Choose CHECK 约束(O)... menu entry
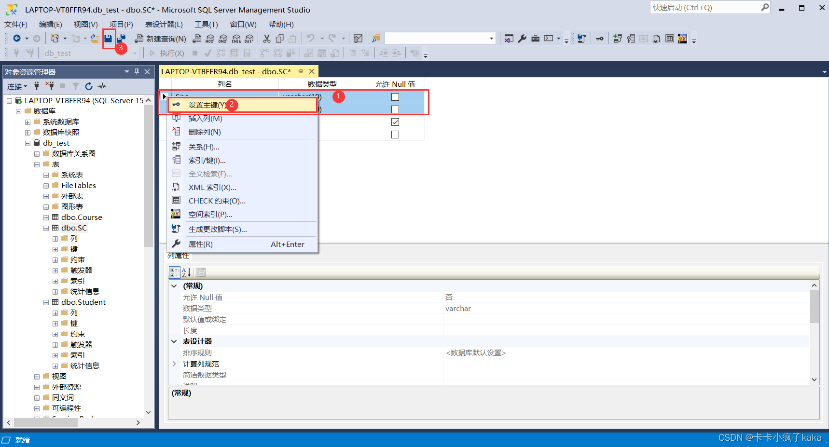This screenshot has height=447, width=829. 243,201
